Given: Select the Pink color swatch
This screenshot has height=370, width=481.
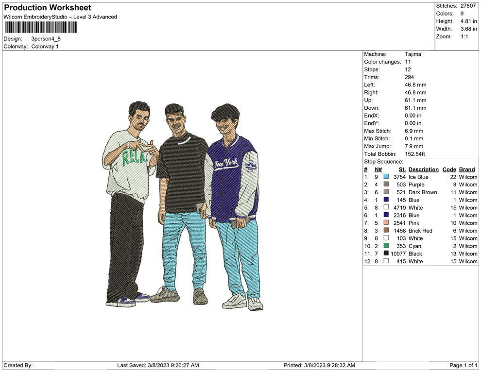Looking at the screenshot, I should (386, 222).
